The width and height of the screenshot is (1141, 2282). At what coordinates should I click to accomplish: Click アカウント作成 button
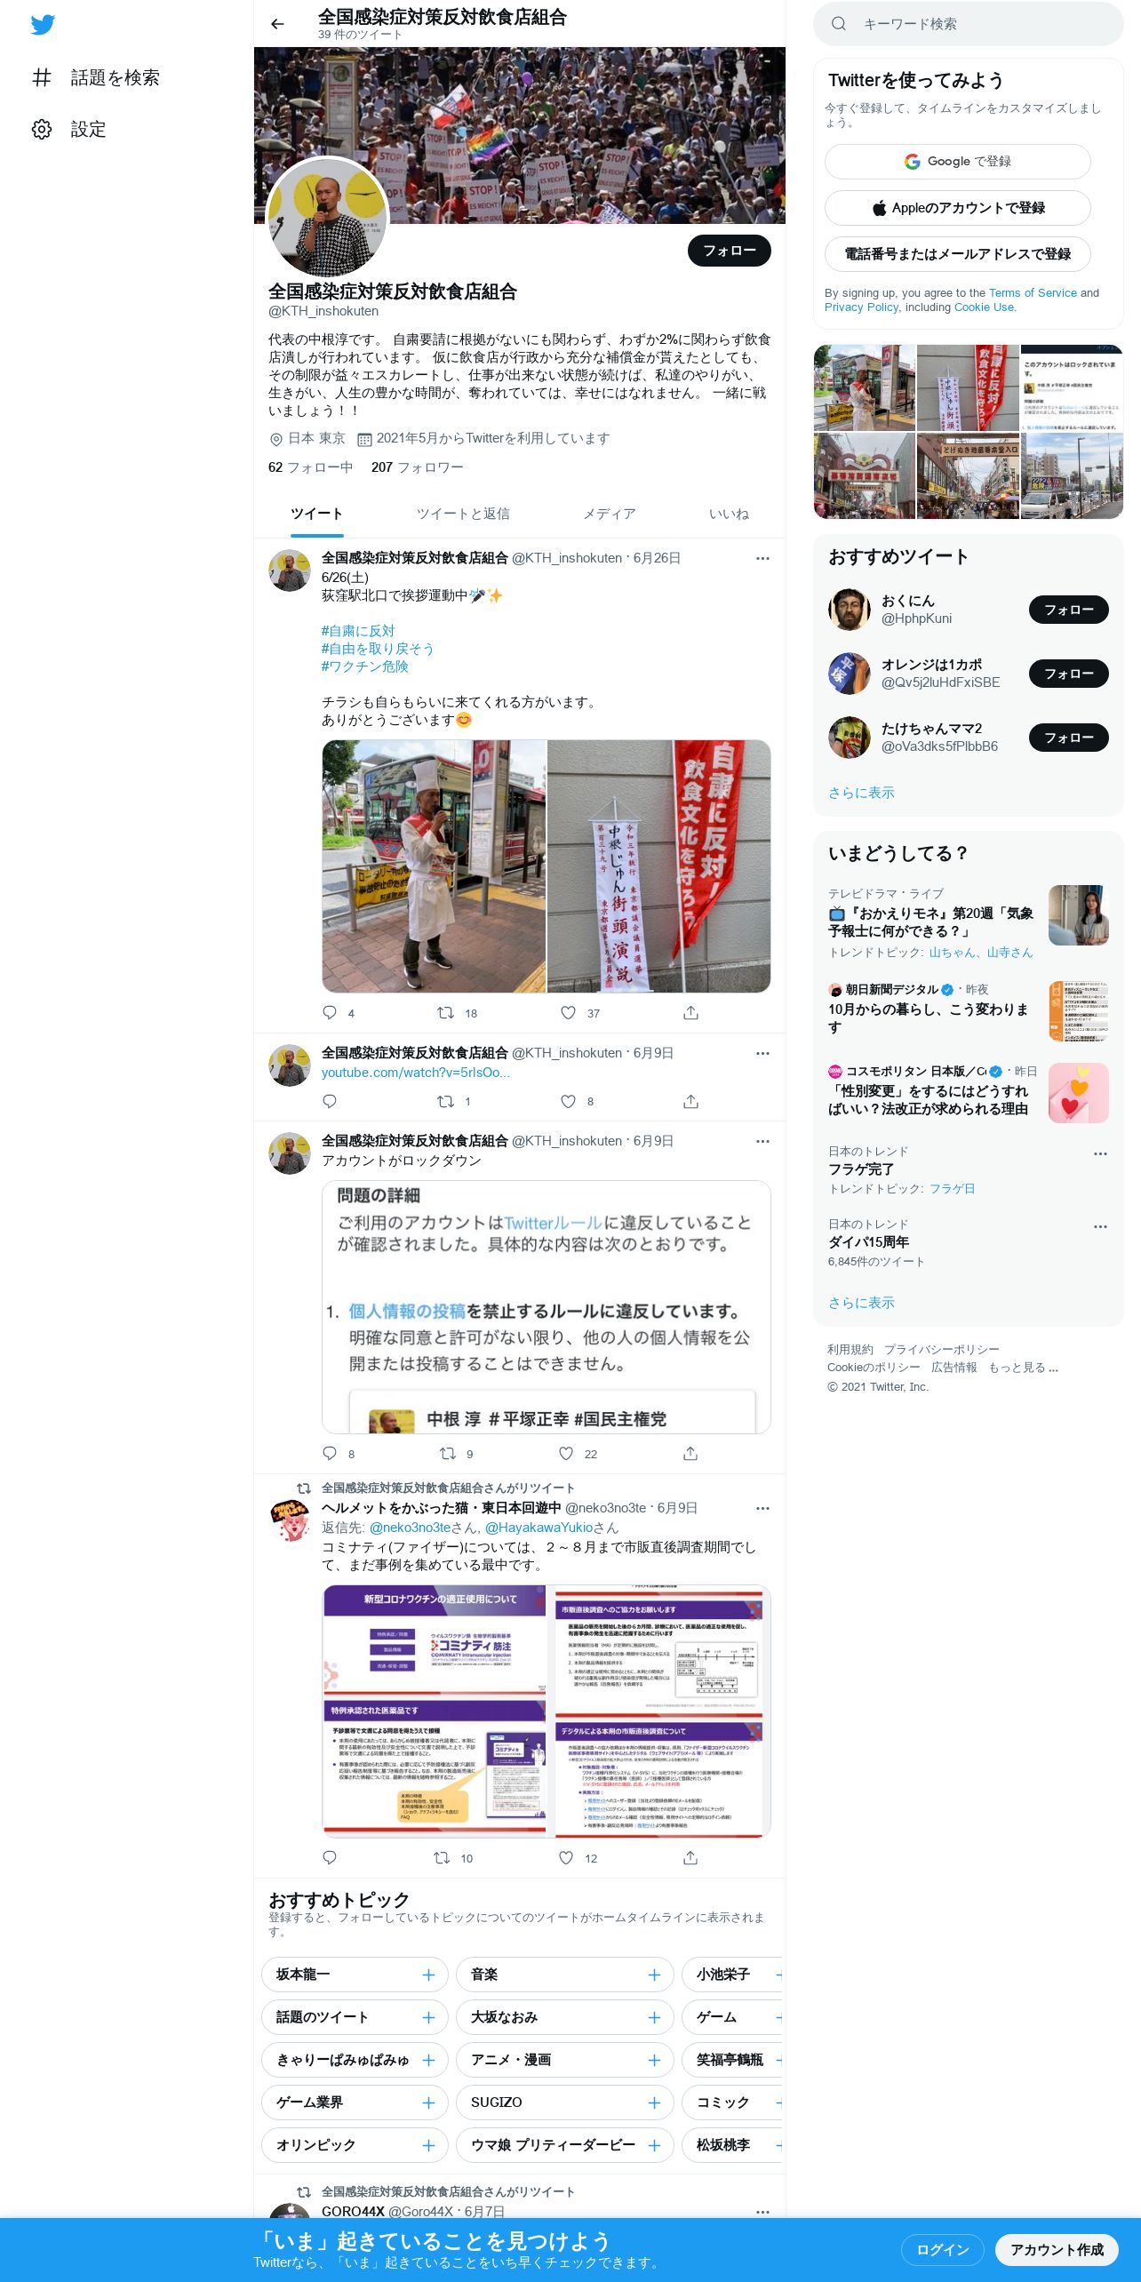1057,2249
